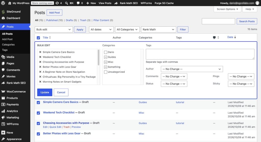Open the Neve sidebar icon
This screenshot has height=142, width=261.
tap(3, 133)
